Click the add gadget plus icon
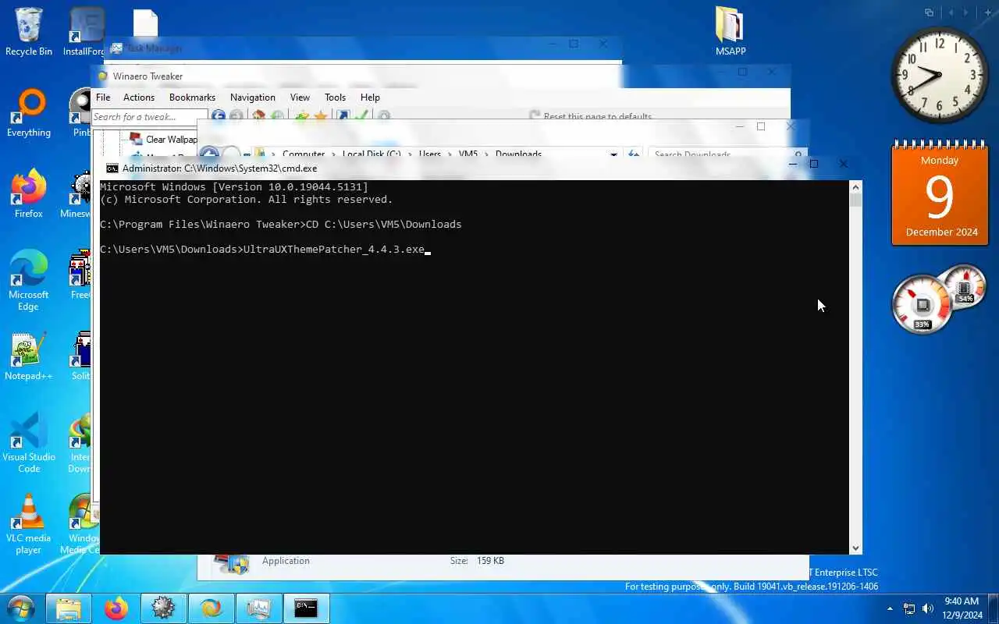999x624 pixels. (x=988, y=12)
